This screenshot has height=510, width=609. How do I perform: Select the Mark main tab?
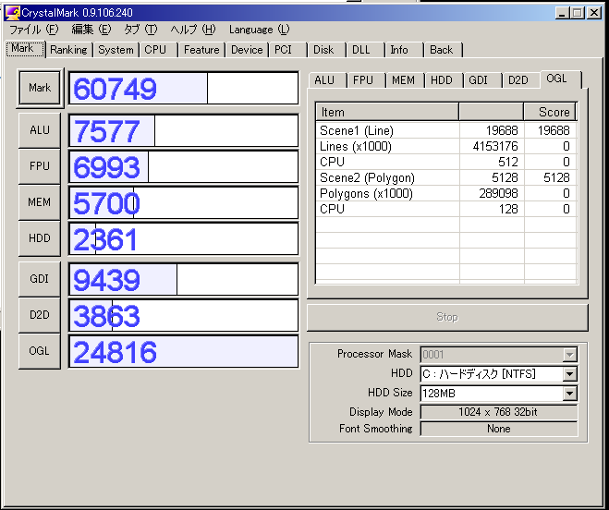tap(26, 49)
